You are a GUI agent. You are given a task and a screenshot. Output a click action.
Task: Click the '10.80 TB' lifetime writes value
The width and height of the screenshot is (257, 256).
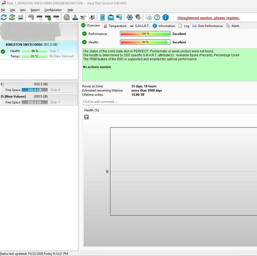pos(138,95)
